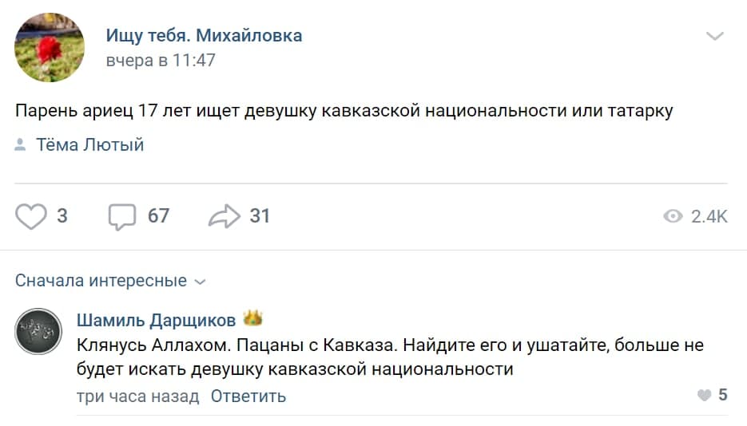Image resolution: width=747 pixels, height=426 pixels.
Task: Open comments via the speech bubble icon
Action: tap(122, 216)
